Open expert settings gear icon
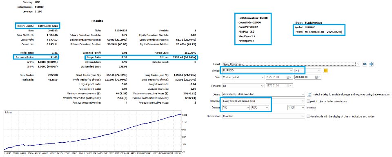392x157 pixels. [371, 64]
